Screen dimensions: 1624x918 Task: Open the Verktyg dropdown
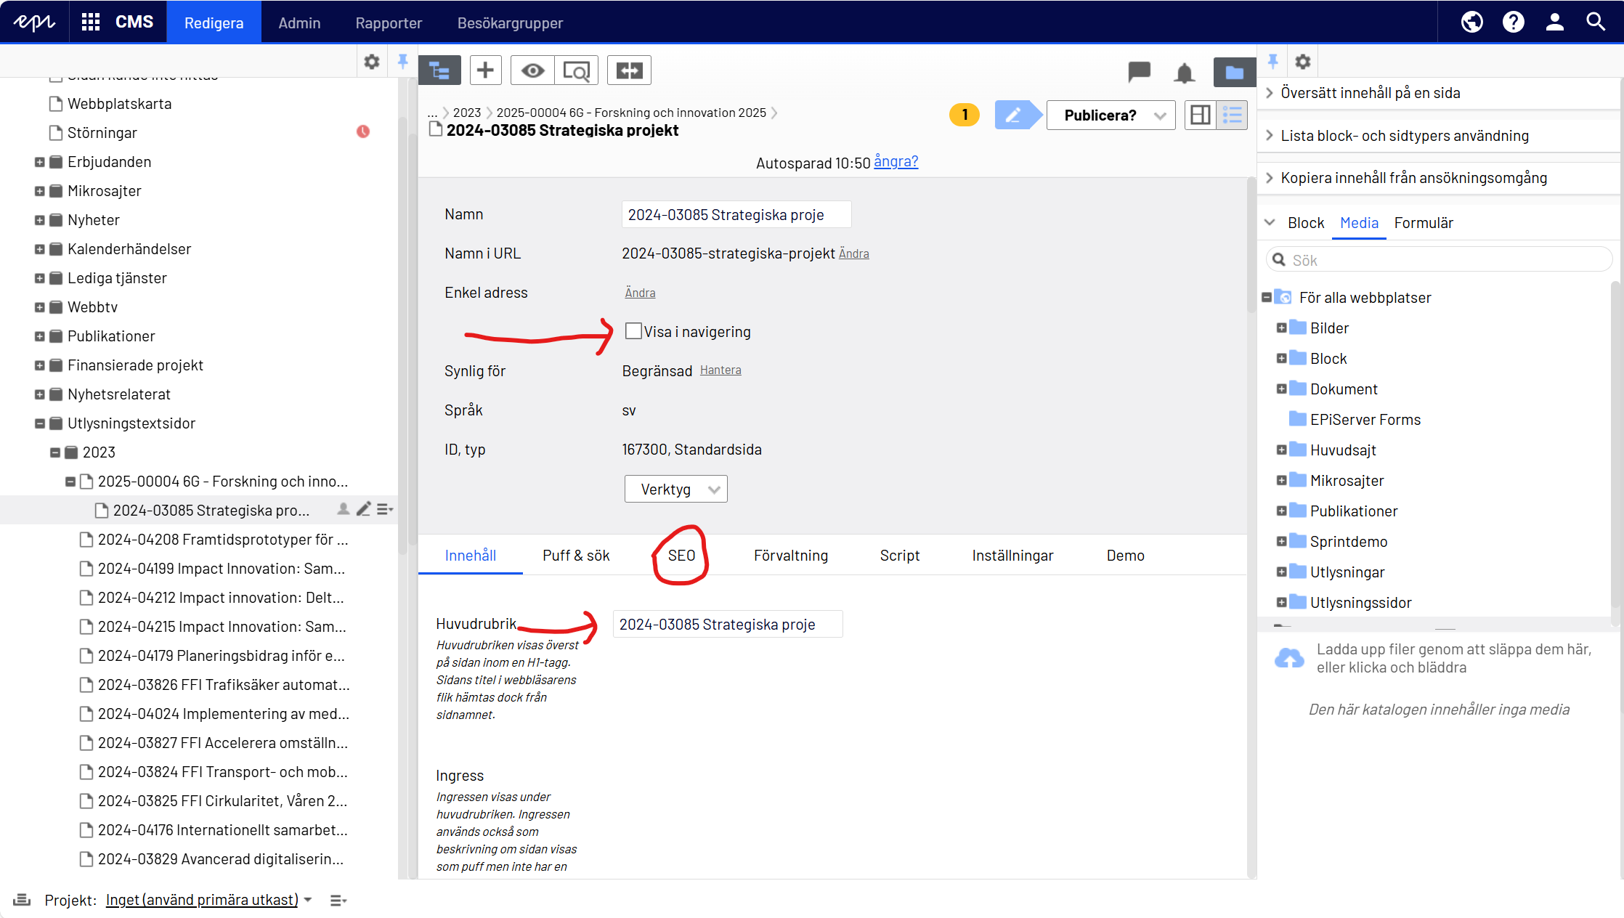tap(675, 489)
